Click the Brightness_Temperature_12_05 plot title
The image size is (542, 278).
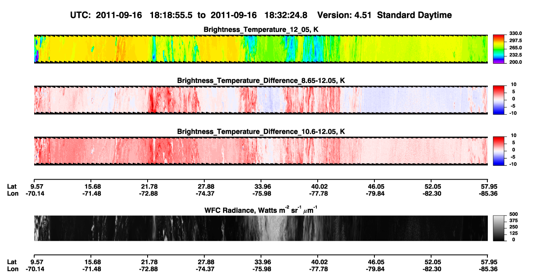[x=261, y=30]
